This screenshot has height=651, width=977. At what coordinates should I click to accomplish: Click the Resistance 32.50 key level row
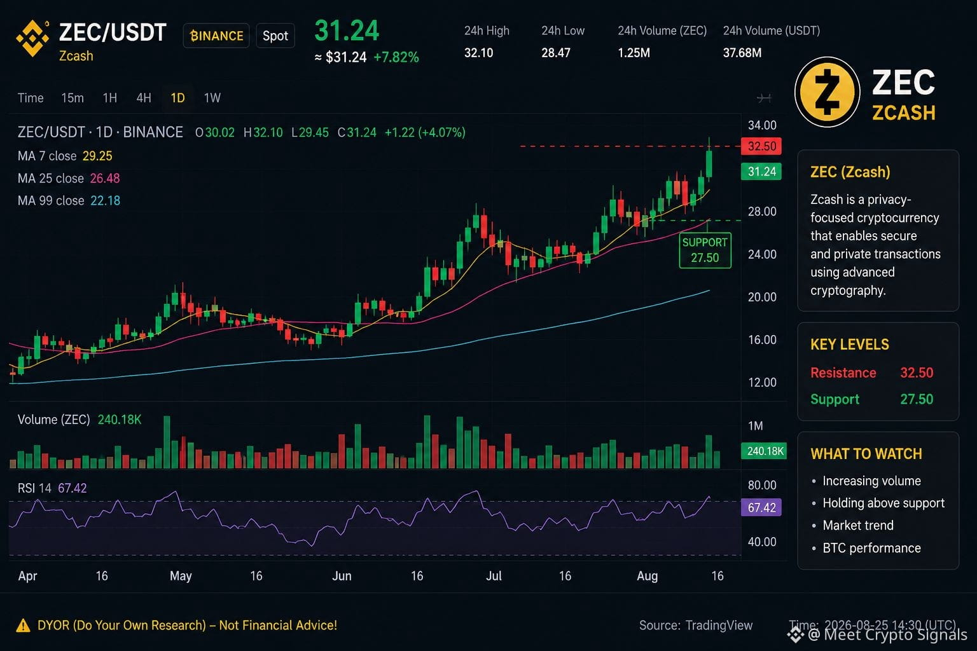click(872, 373)
